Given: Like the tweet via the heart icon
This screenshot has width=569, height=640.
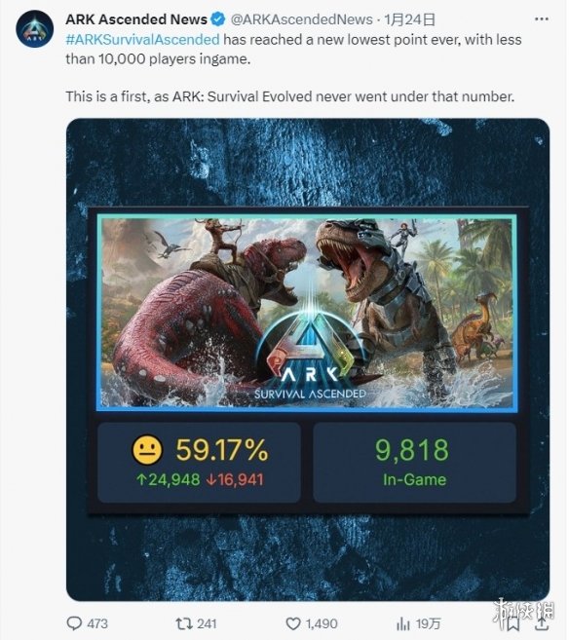Looking at the screenshot, I should 293,623.
